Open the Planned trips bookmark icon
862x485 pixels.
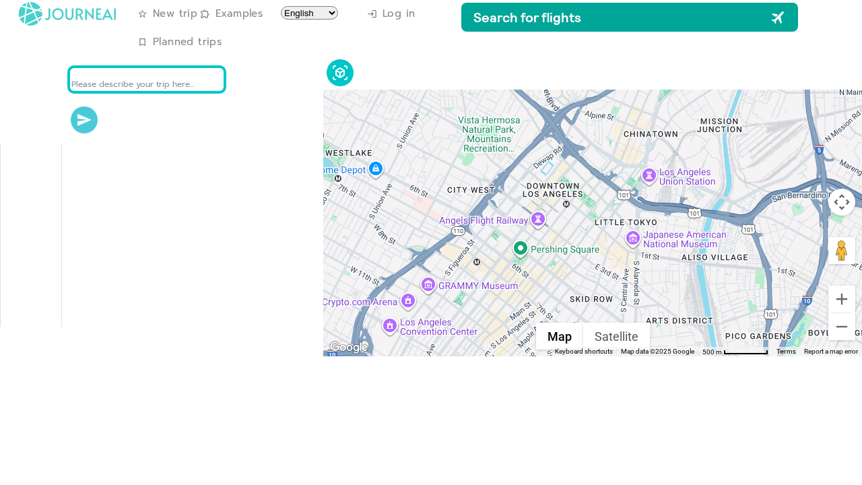[141, 41]
